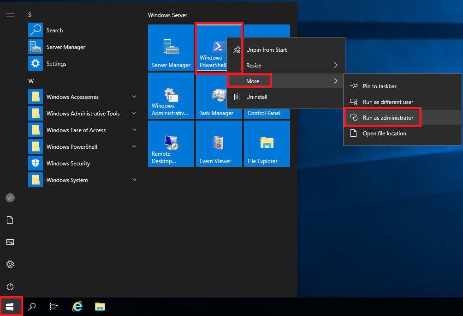Screen dimensions: 463x316
Task: Open the Server Manager tile
Action: click(171, 48)
